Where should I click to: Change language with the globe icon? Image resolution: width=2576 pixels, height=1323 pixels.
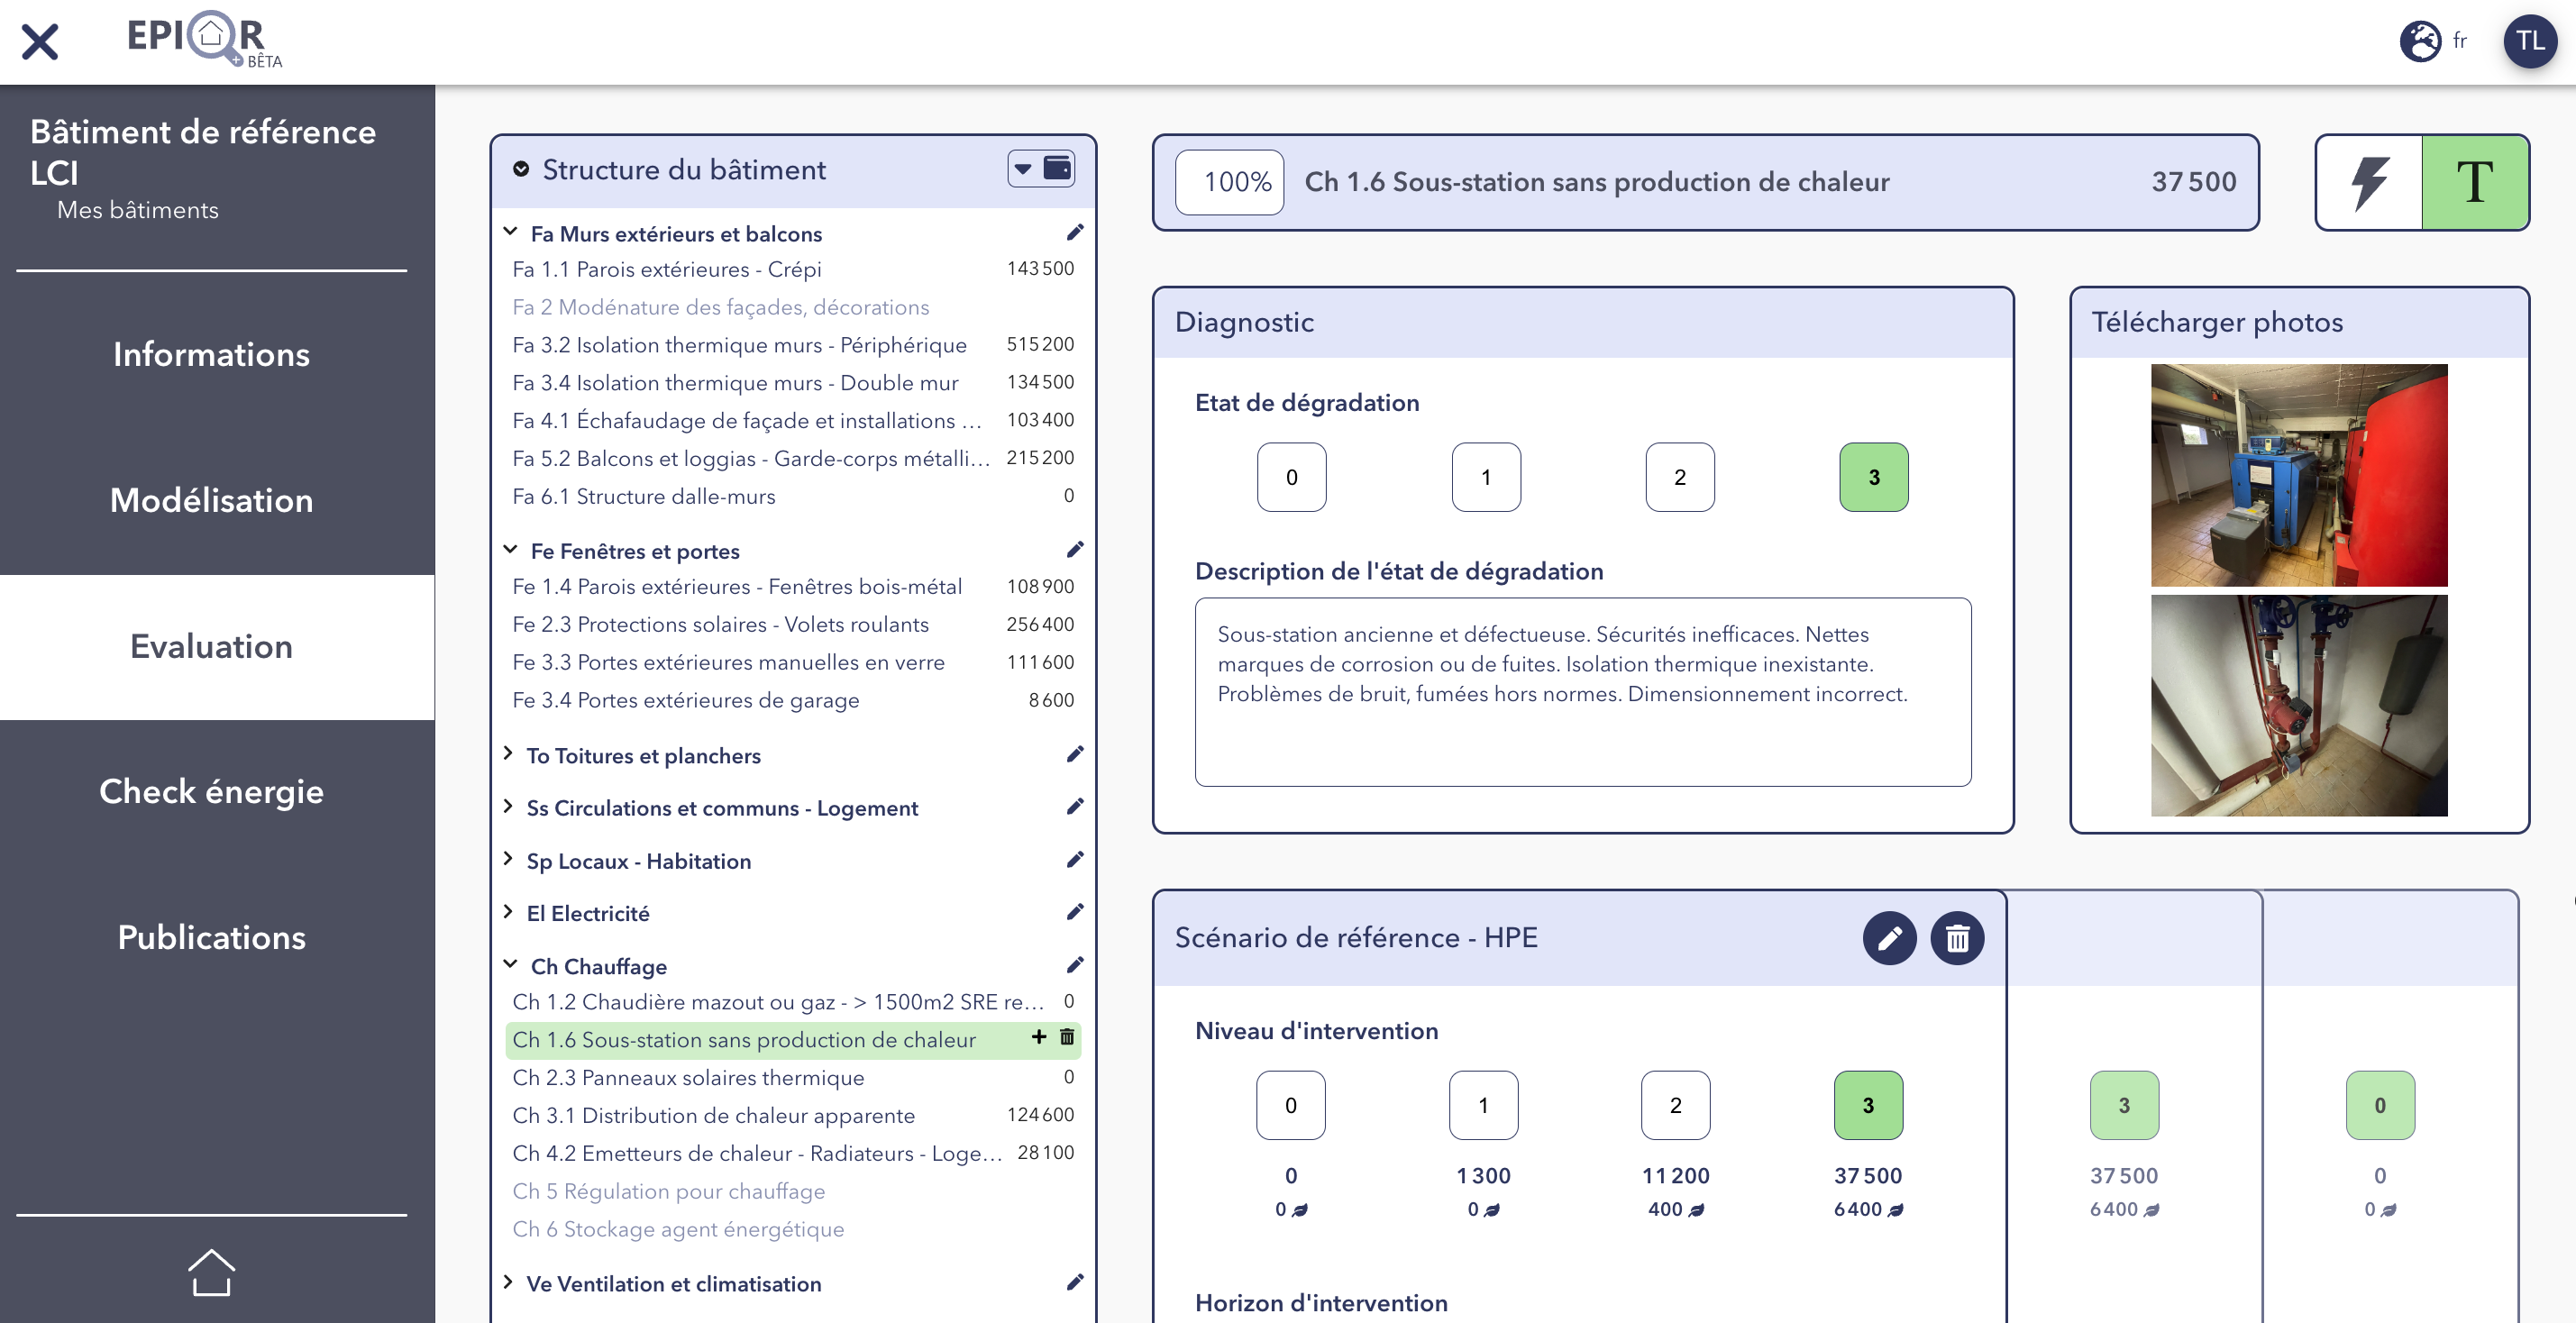(x=2421, y=41)
